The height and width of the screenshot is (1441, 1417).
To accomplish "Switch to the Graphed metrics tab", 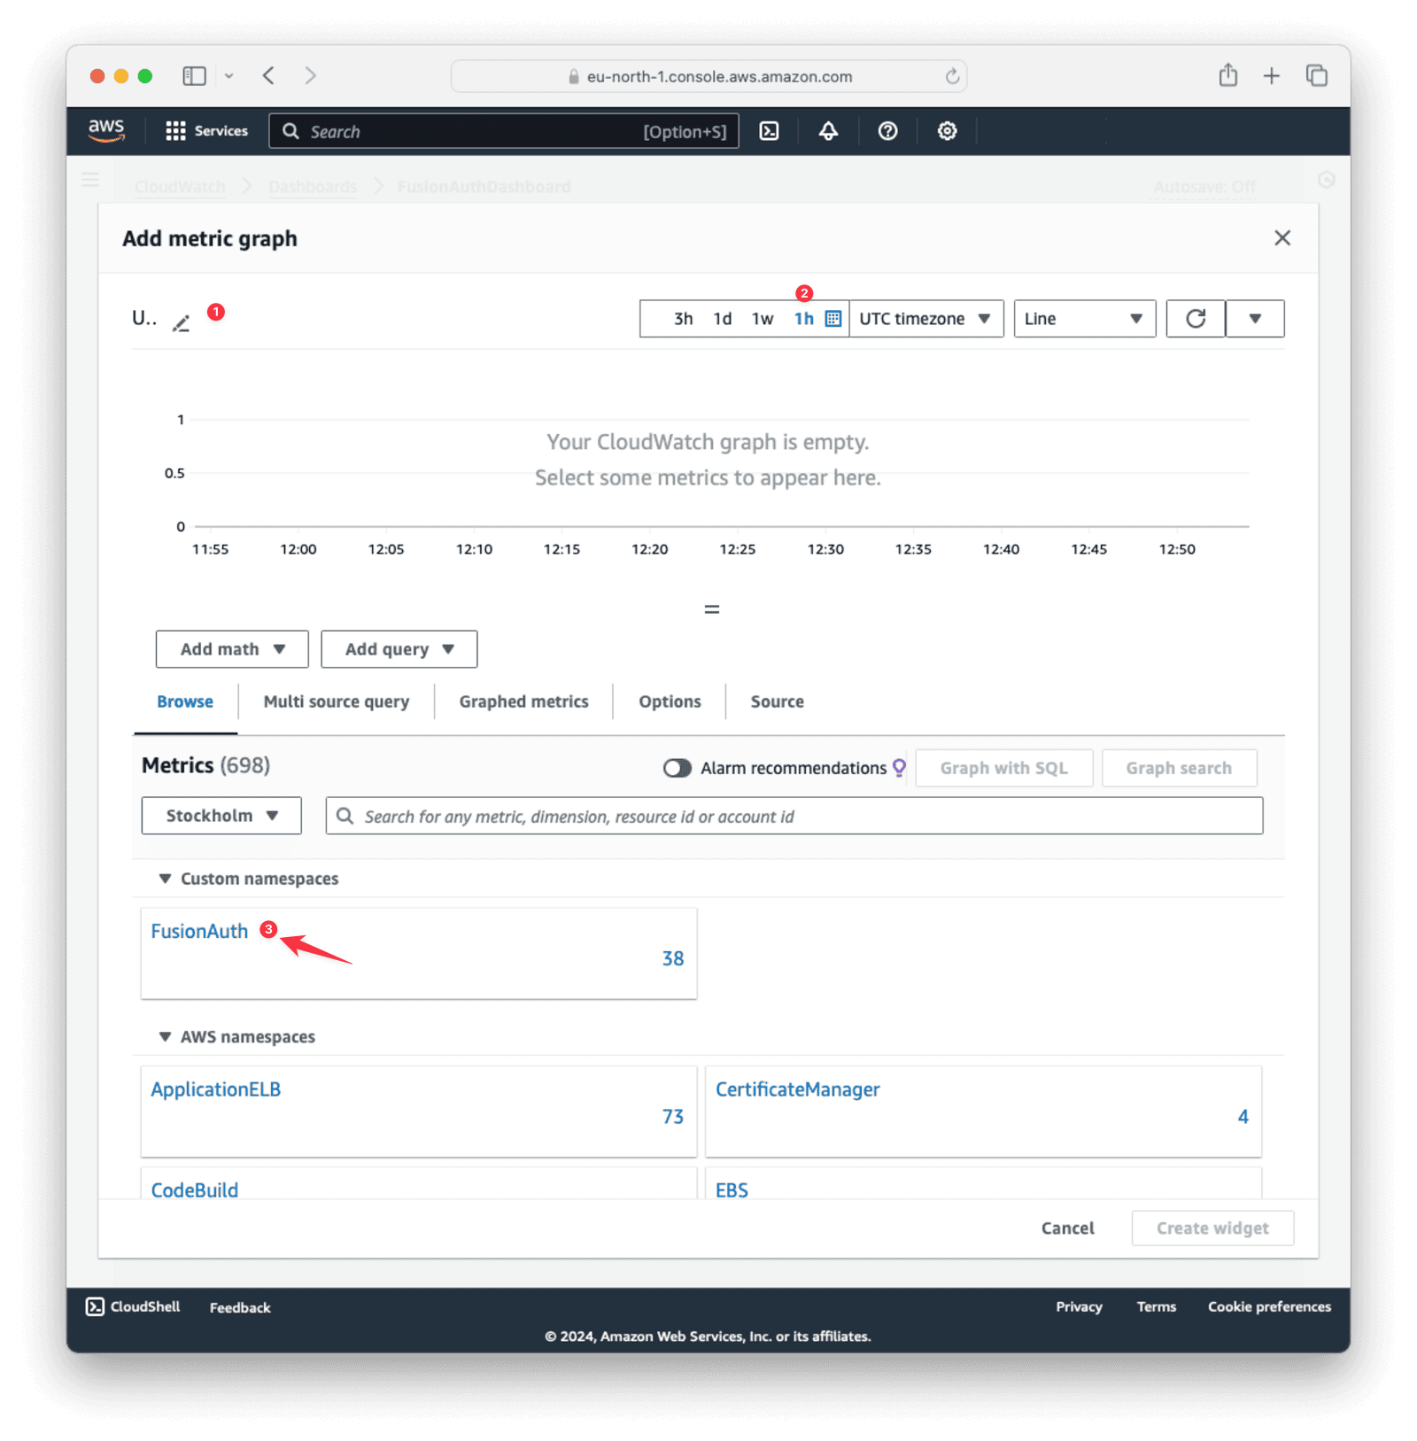I will pyautogui.click(x=523, y=701).
